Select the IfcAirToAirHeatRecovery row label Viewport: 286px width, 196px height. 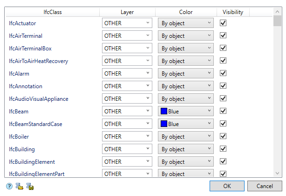tap(39, 61)
